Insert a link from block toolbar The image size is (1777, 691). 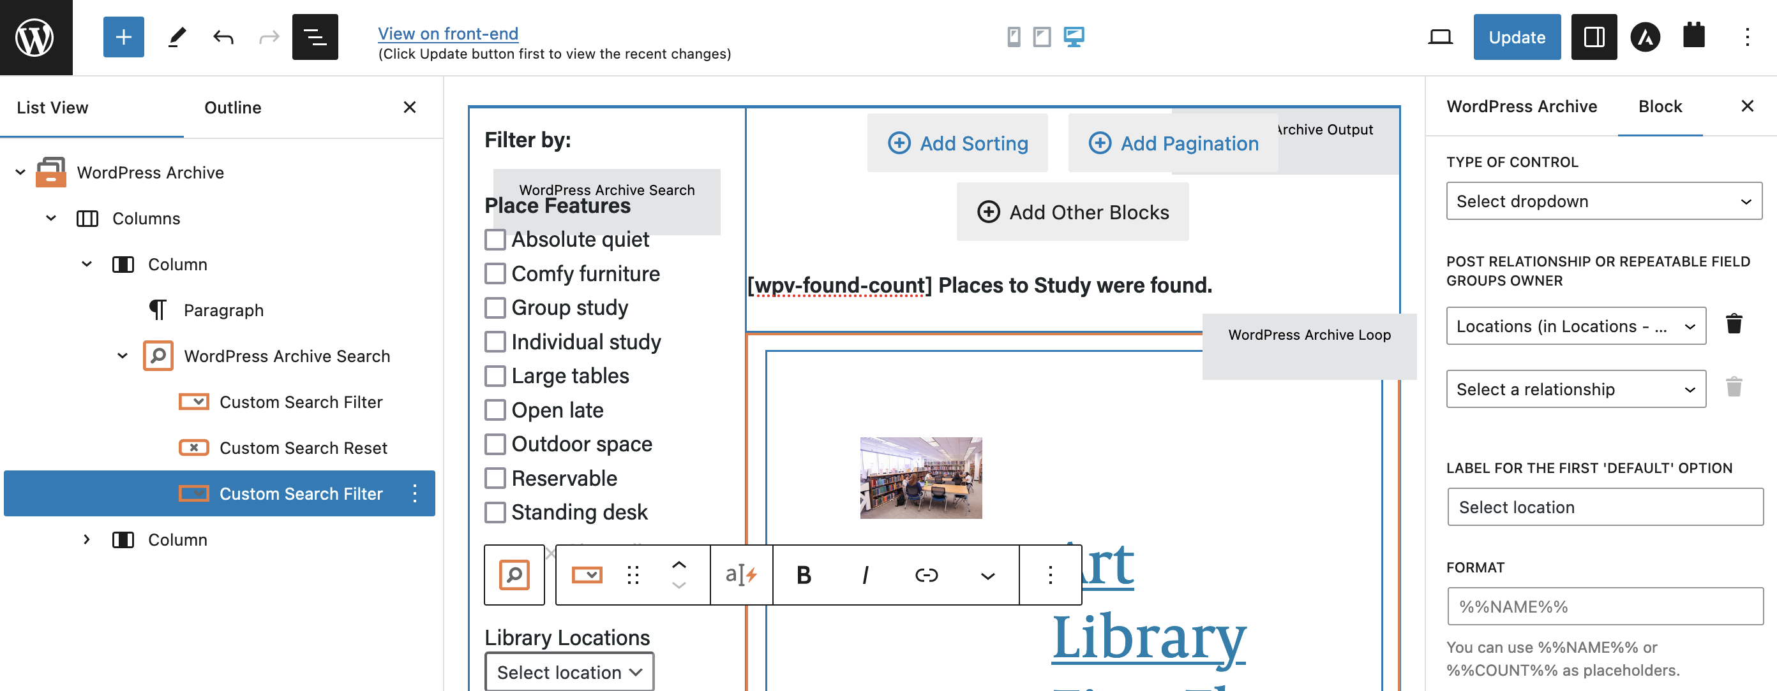pos(926,575)
